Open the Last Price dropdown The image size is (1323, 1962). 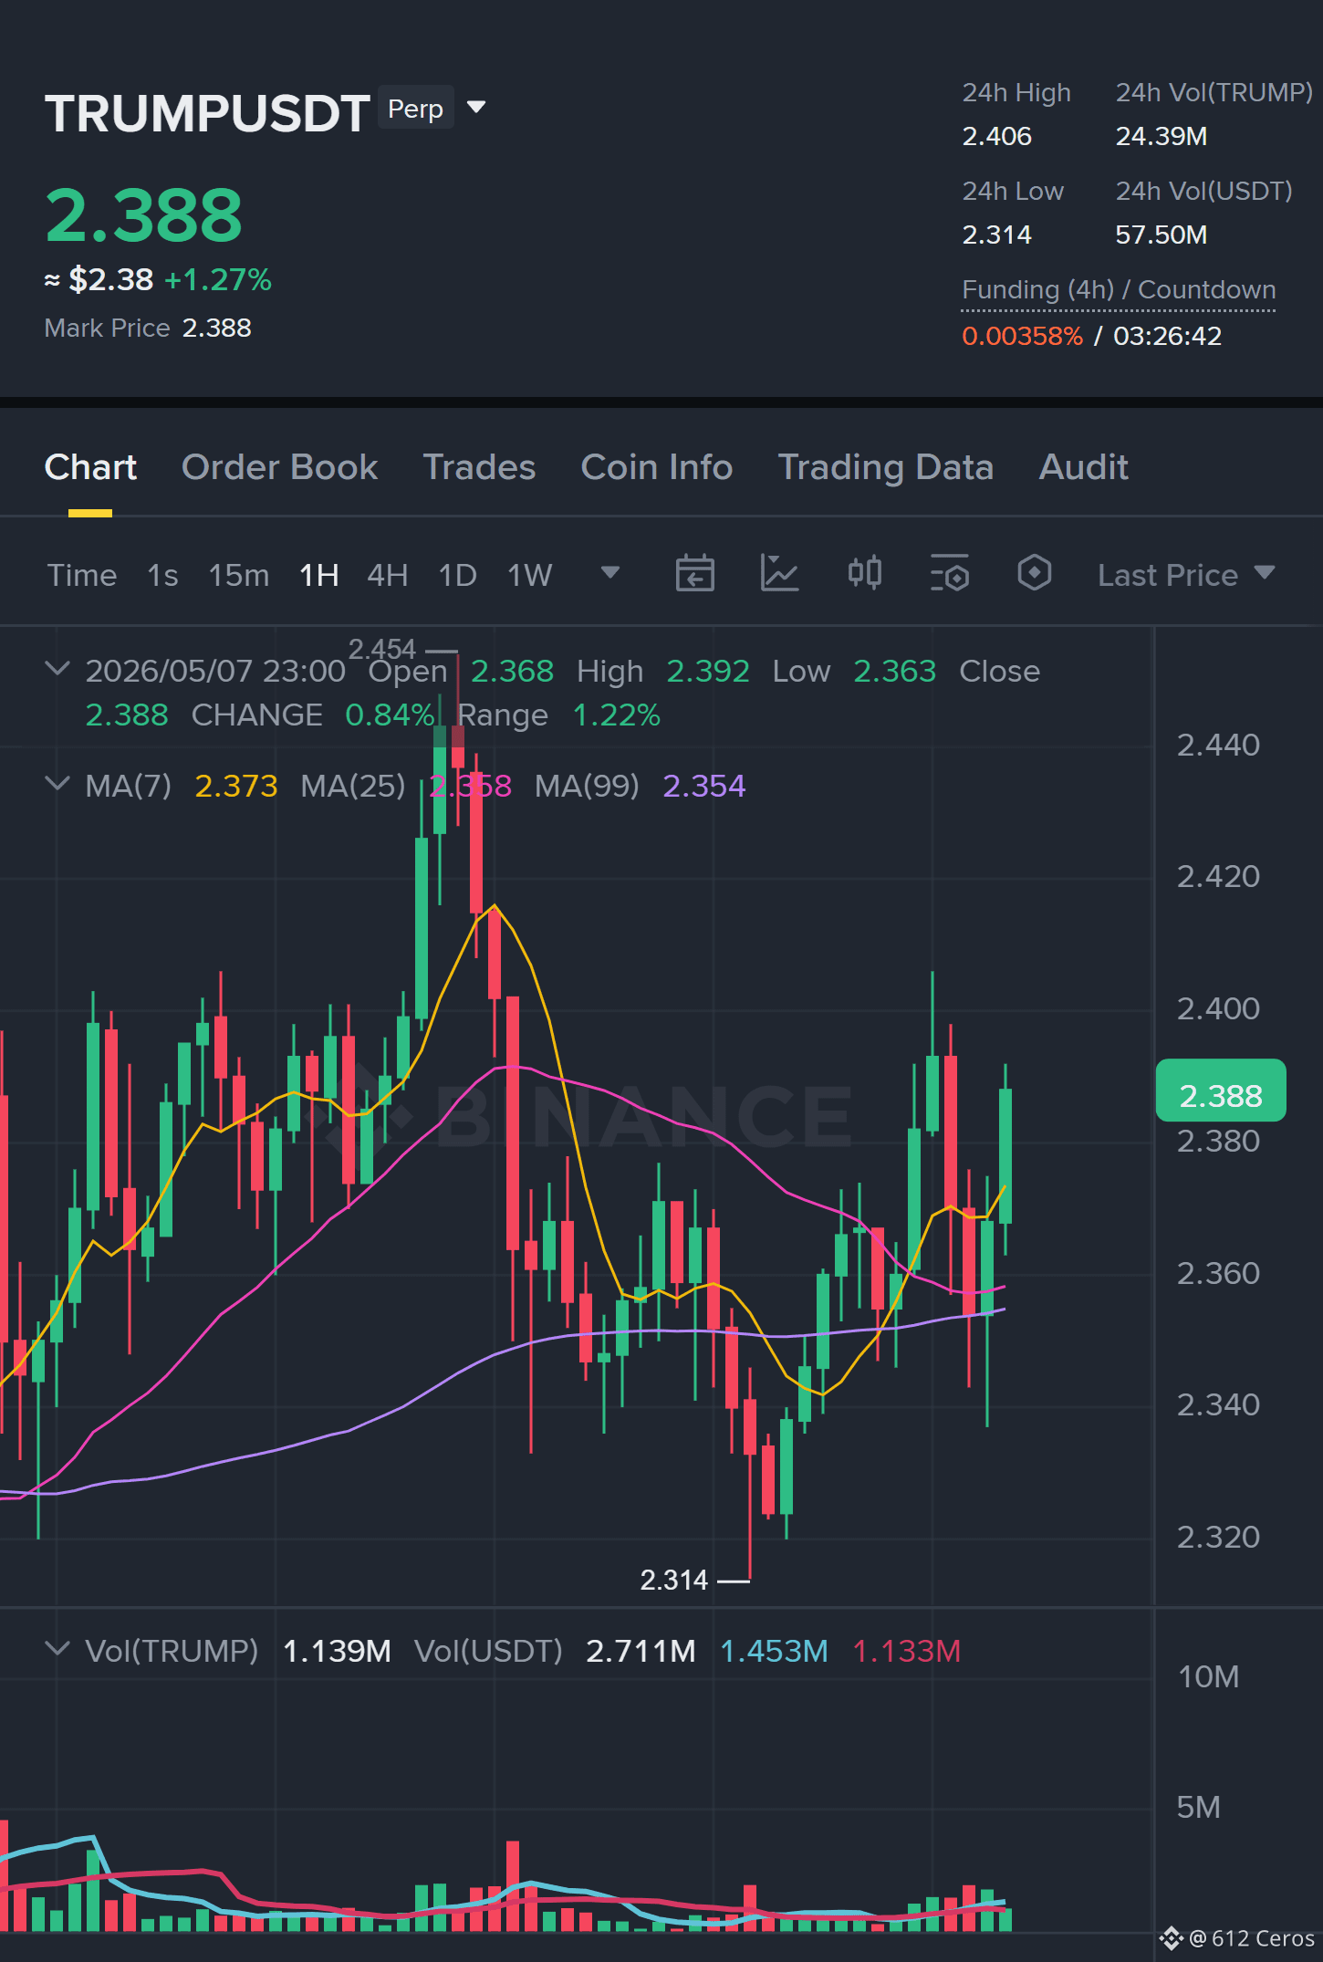click(x=1185, y=575)
